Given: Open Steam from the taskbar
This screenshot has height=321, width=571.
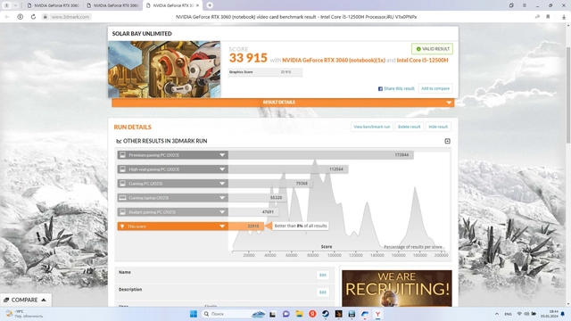Looking at the screenshot, I should click(326, 314).
